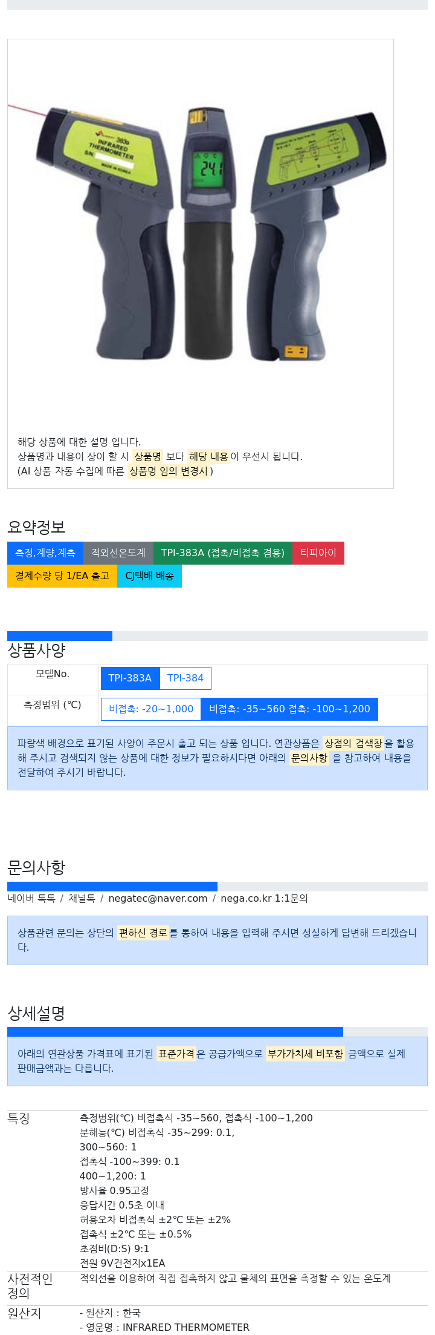Screen dimensions: 435x1335
Task: Click negatec@naver.com email link
Action: pos(158,898)
